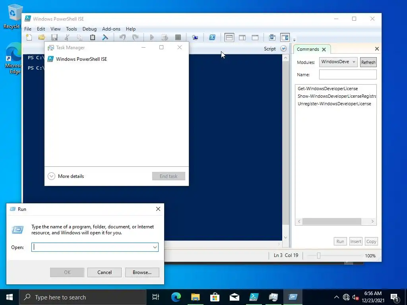Viewport: 407px width, 305px height.
Task: Open File Explorer from taskbar
Action: point(195,297)
